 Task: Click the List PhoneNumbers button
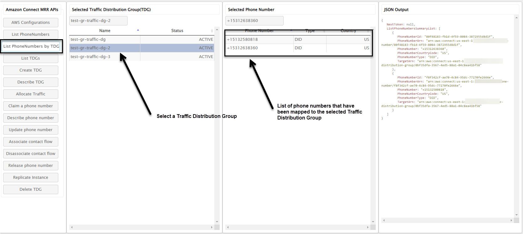(x=31, y=35)
